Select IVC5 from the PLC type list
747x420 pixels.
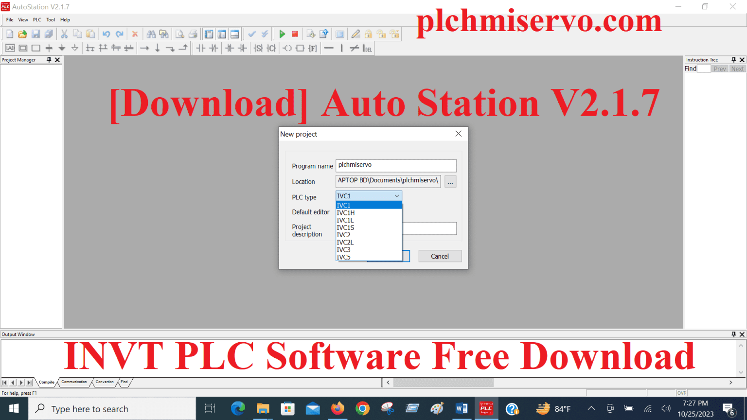coord(343,257)
